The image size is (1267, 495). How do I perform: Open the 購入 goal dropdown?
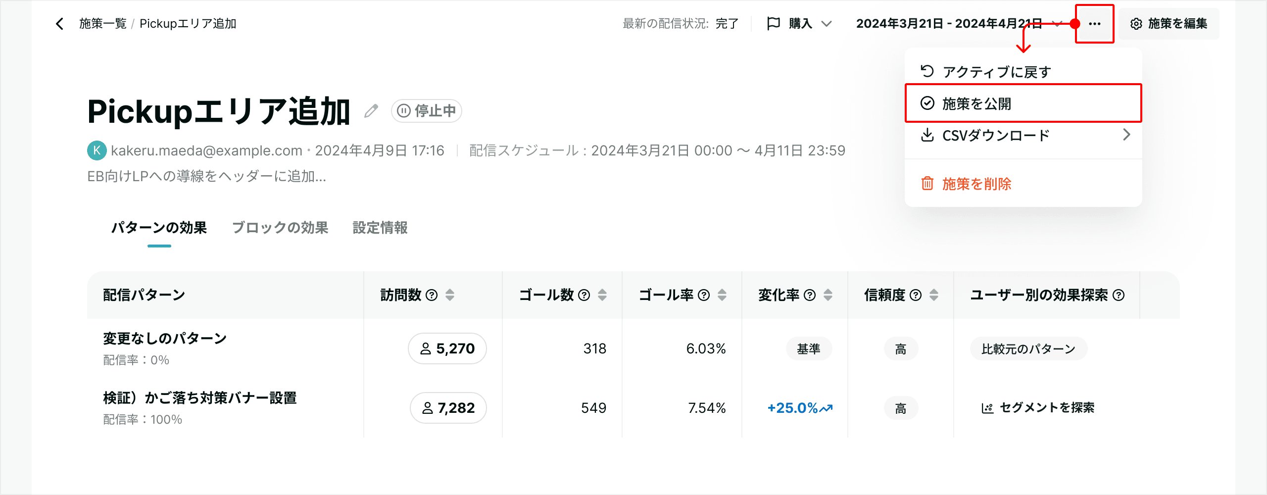pos(799,24)
